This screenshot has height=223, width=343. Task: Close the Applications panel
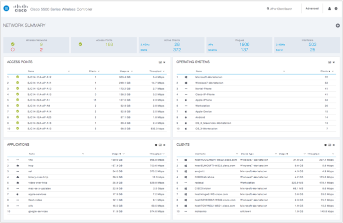164,145
